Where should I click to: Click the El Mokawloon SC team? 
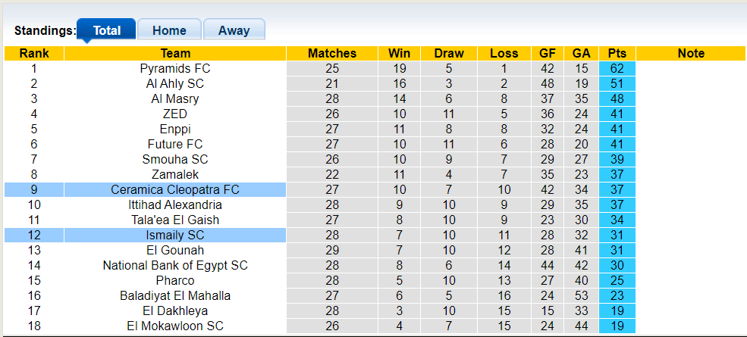point(175,326)
